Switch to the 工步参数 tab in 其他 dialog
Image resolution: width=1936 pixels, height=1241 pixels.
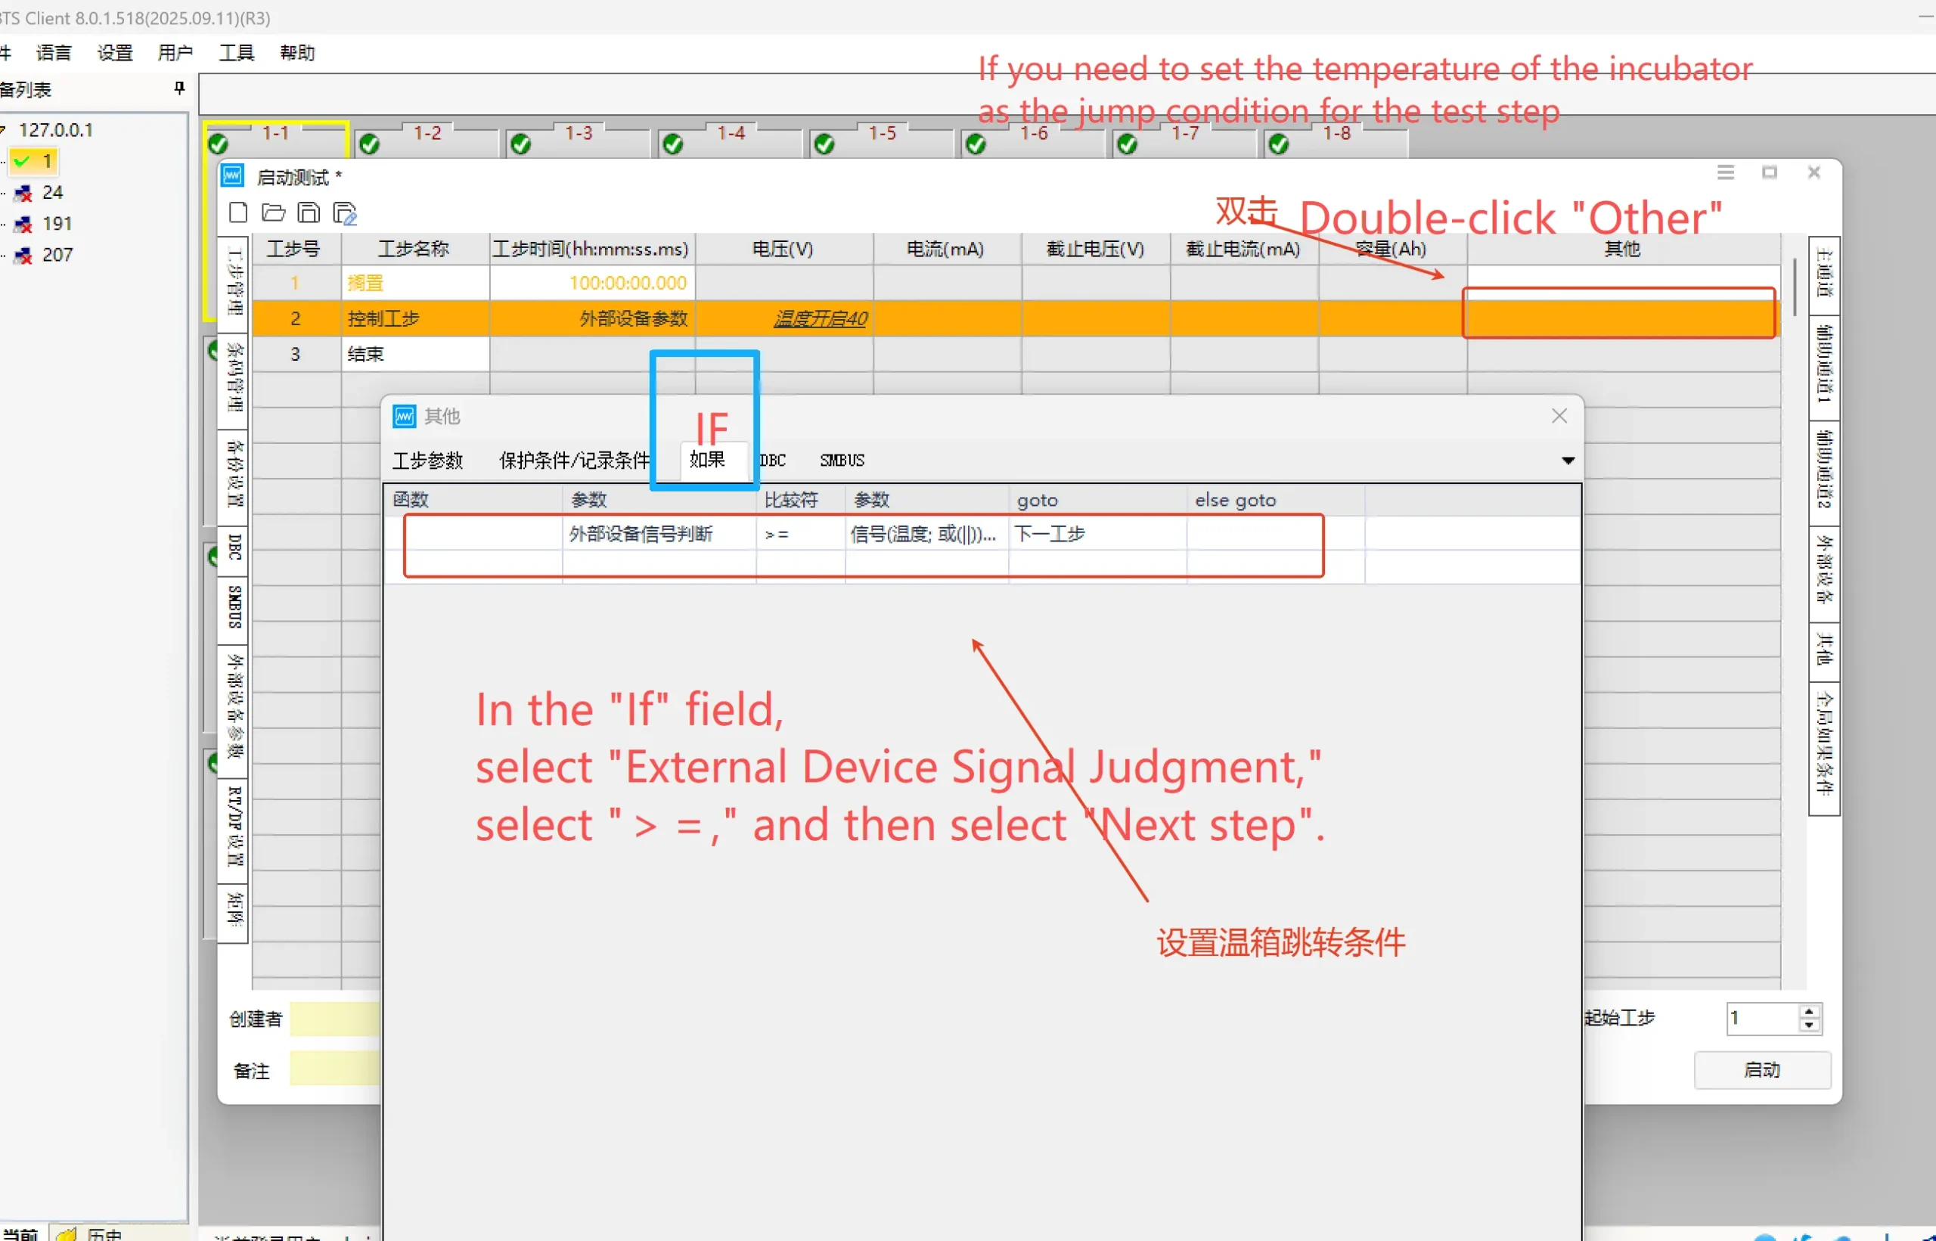pyautogui.click(x=427, y=461)
